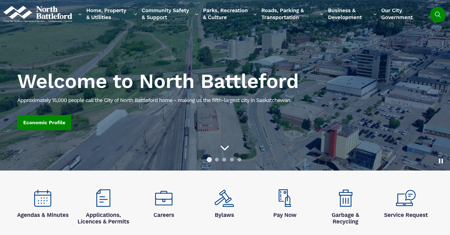Select the third slide indicator dot

[x=224, y=160]
